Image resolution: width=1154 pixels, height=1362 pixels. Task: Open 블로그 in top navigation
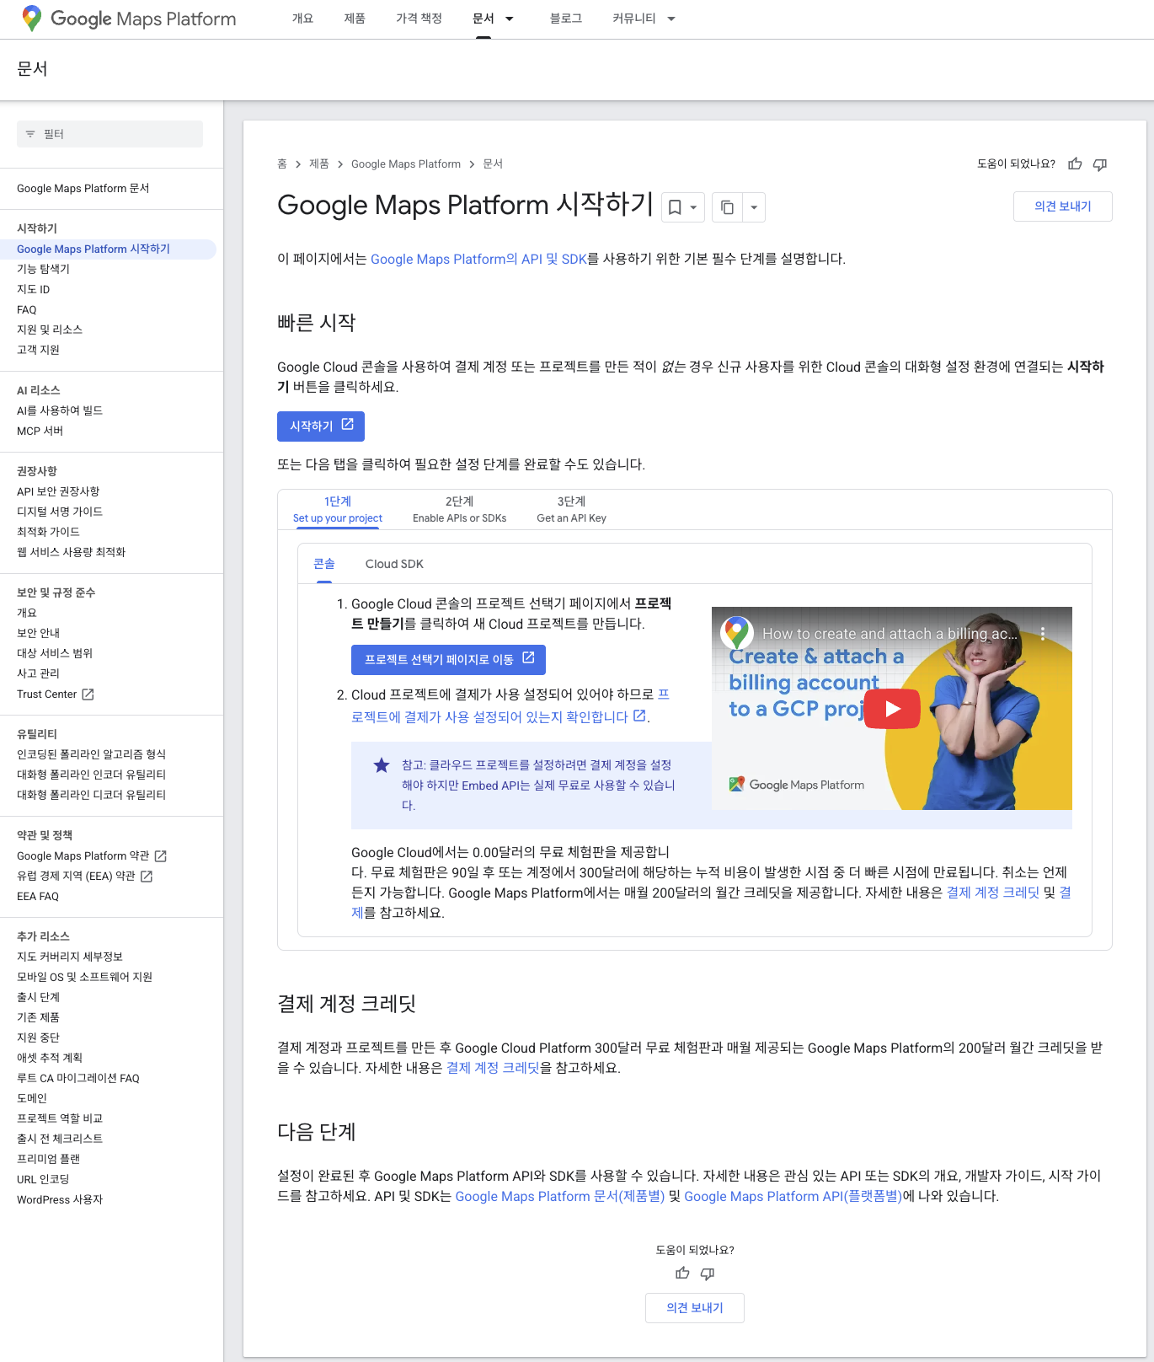pyautogui.click(x=566, y=19)
